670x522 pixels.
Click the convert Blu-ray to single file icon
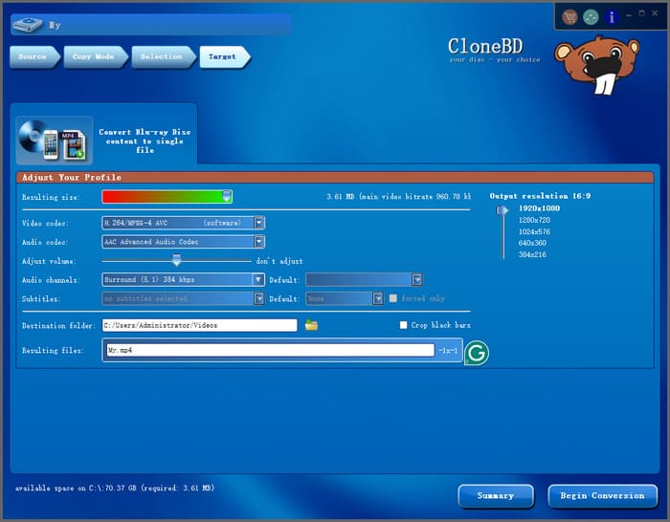pyautogui.click(x=55, y=140)
